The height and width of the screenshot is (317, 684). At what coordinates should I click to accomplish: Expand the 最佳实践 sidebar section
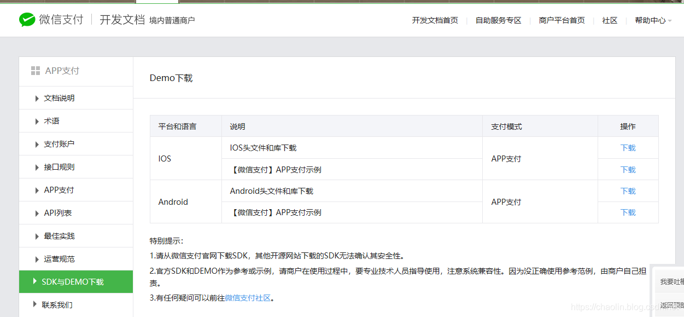point(60,235)
